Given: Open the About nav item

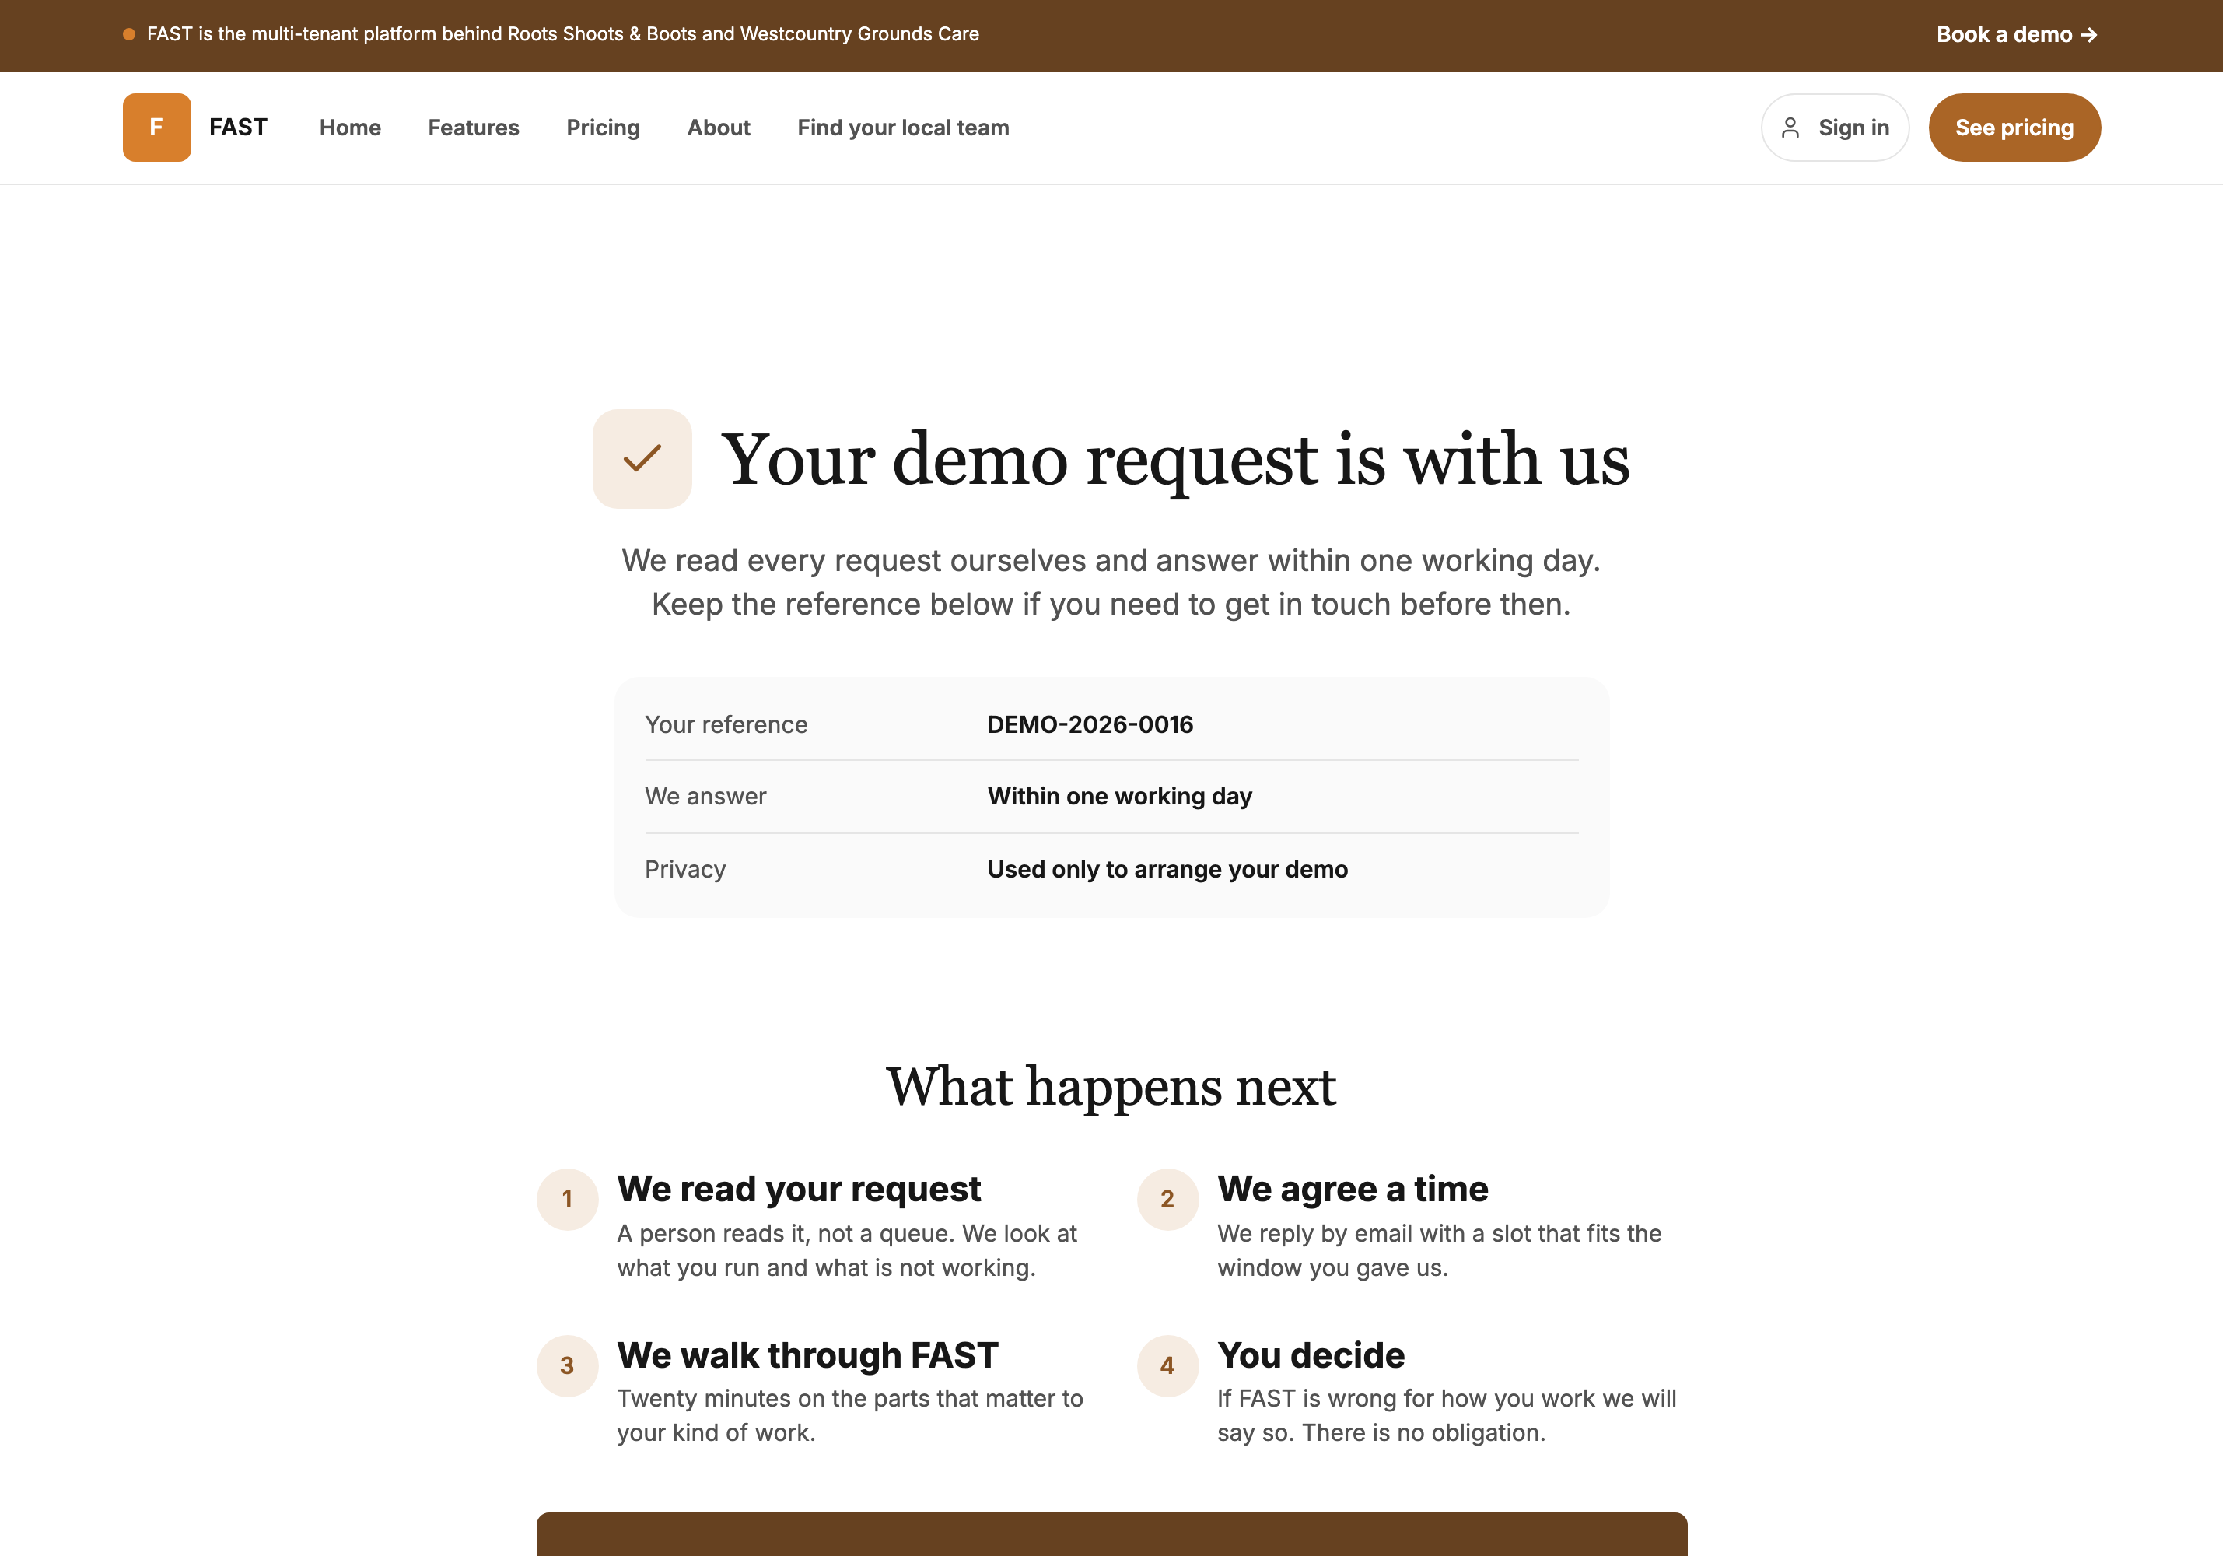Looking at the screenshot, I should click(x=719, y=128).
